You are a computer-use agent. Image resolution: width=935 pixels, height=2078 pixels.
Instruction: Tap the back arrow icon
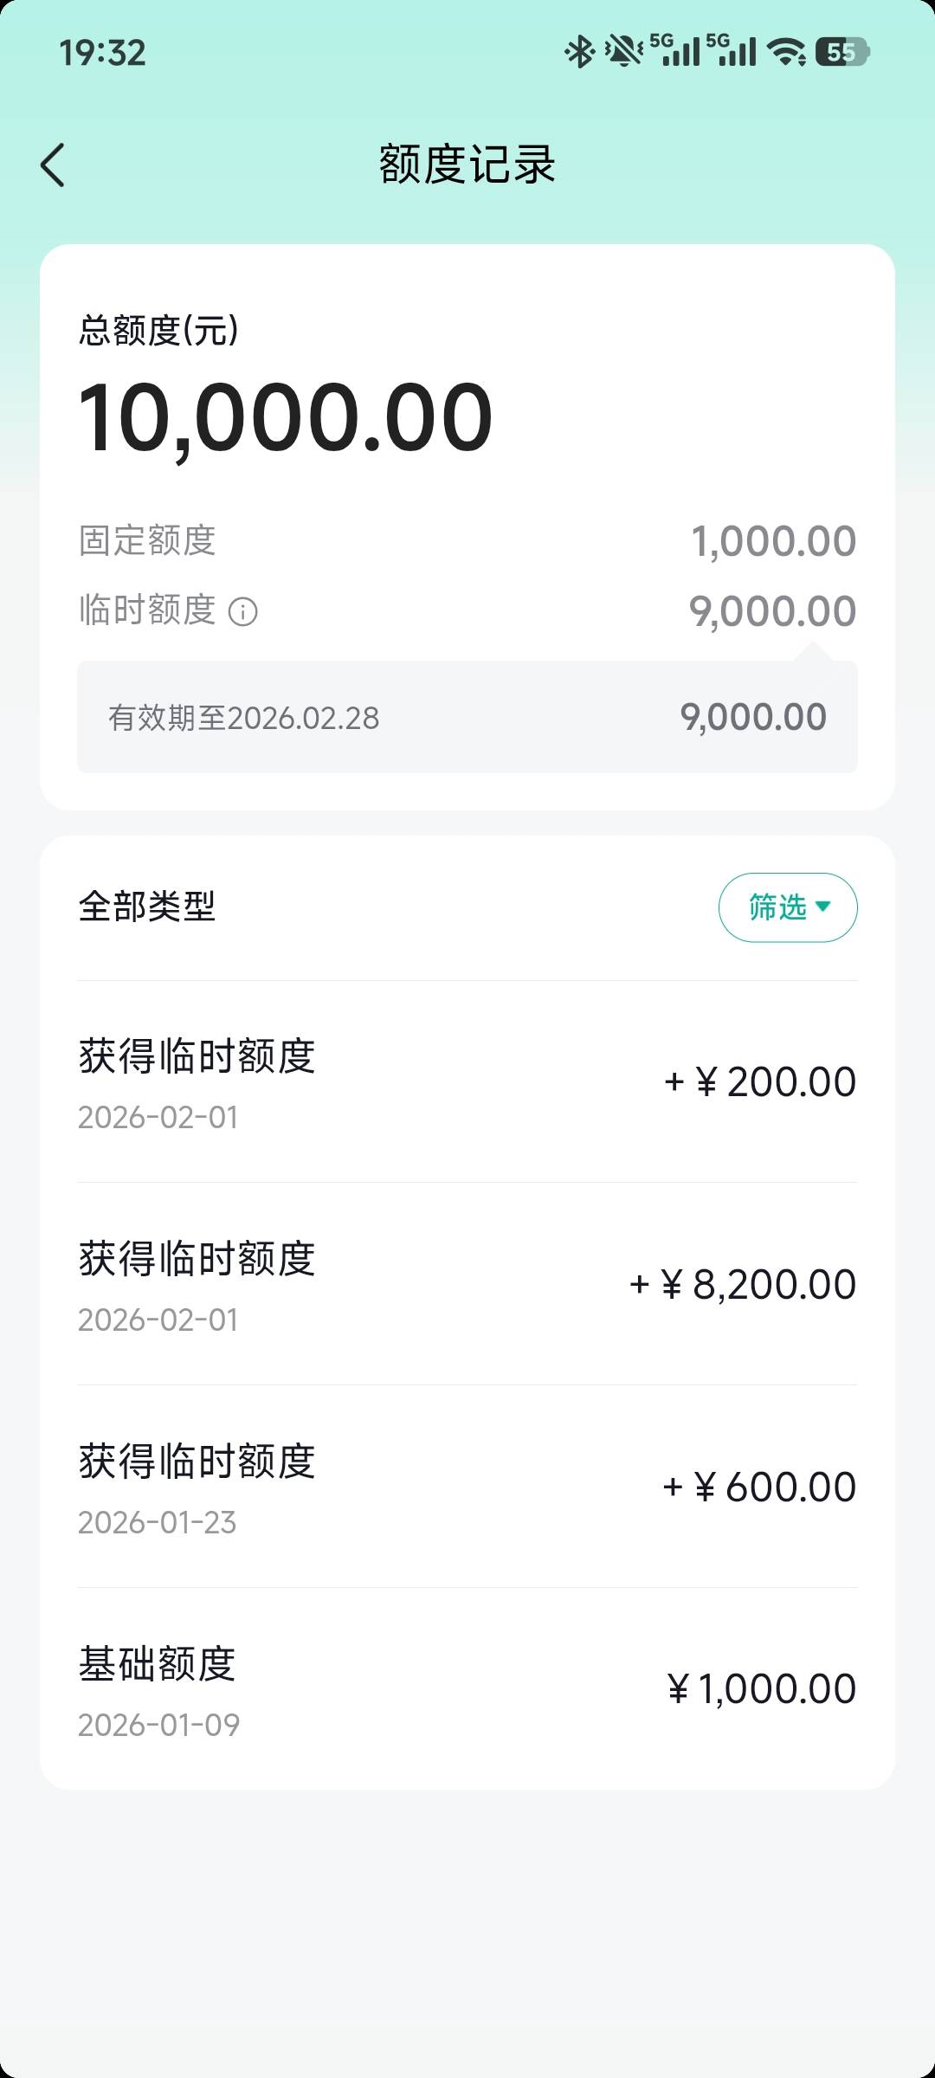53,165
